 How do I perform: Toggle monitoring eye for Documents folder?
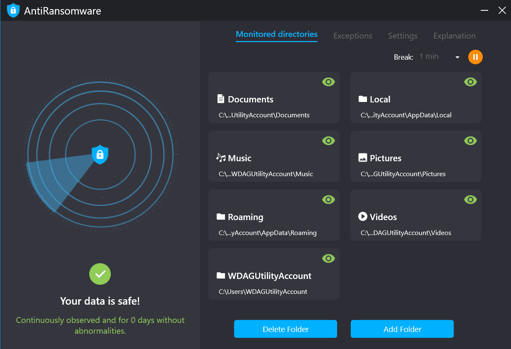pyautogui.click(x=328, y=82)
